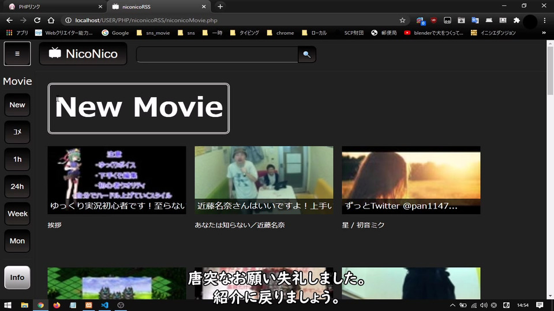The image size is (554, 311).
Task: Open the Google bookmark
Action: (115, 33)
